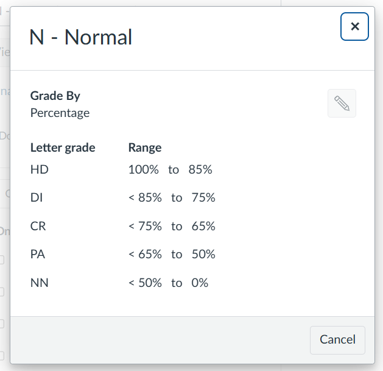Click the Range column header

point(145,147)
